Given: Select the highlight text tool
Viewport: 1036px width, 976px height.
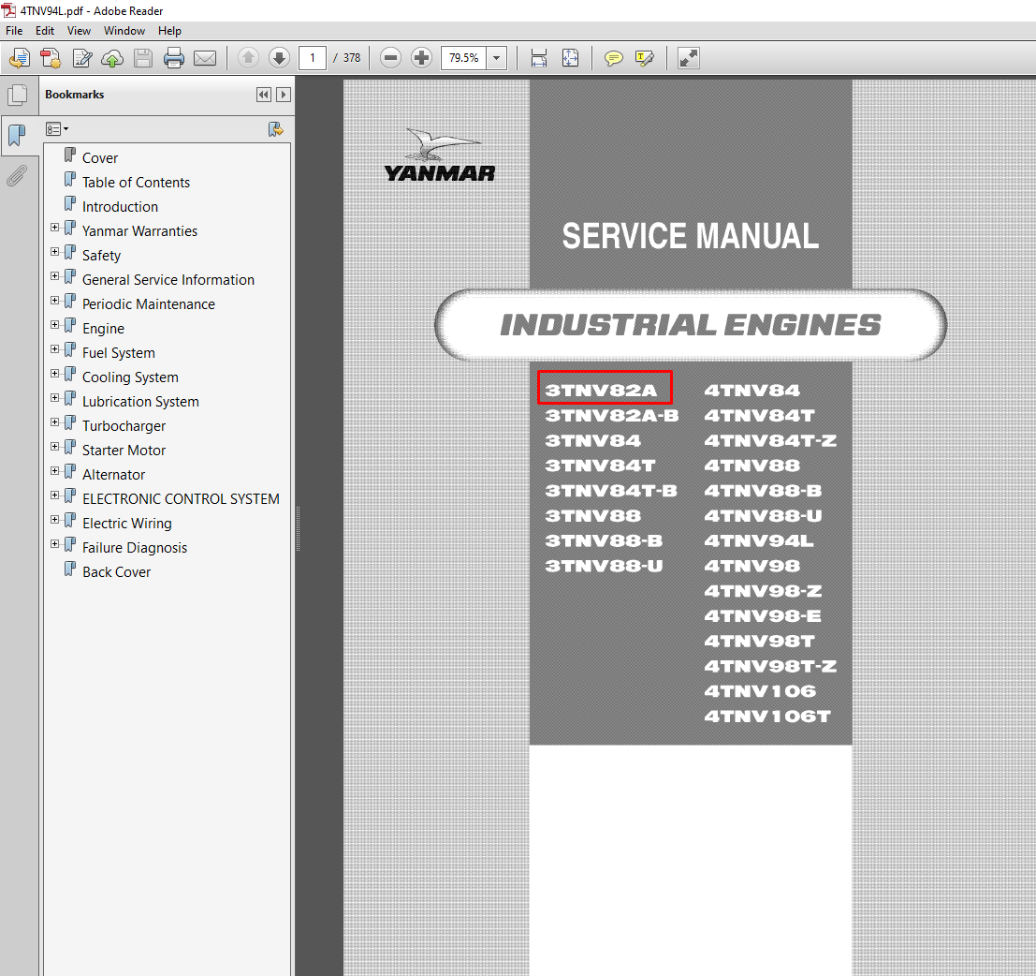Looking at the screenshot, I should (x=645, y=58).
